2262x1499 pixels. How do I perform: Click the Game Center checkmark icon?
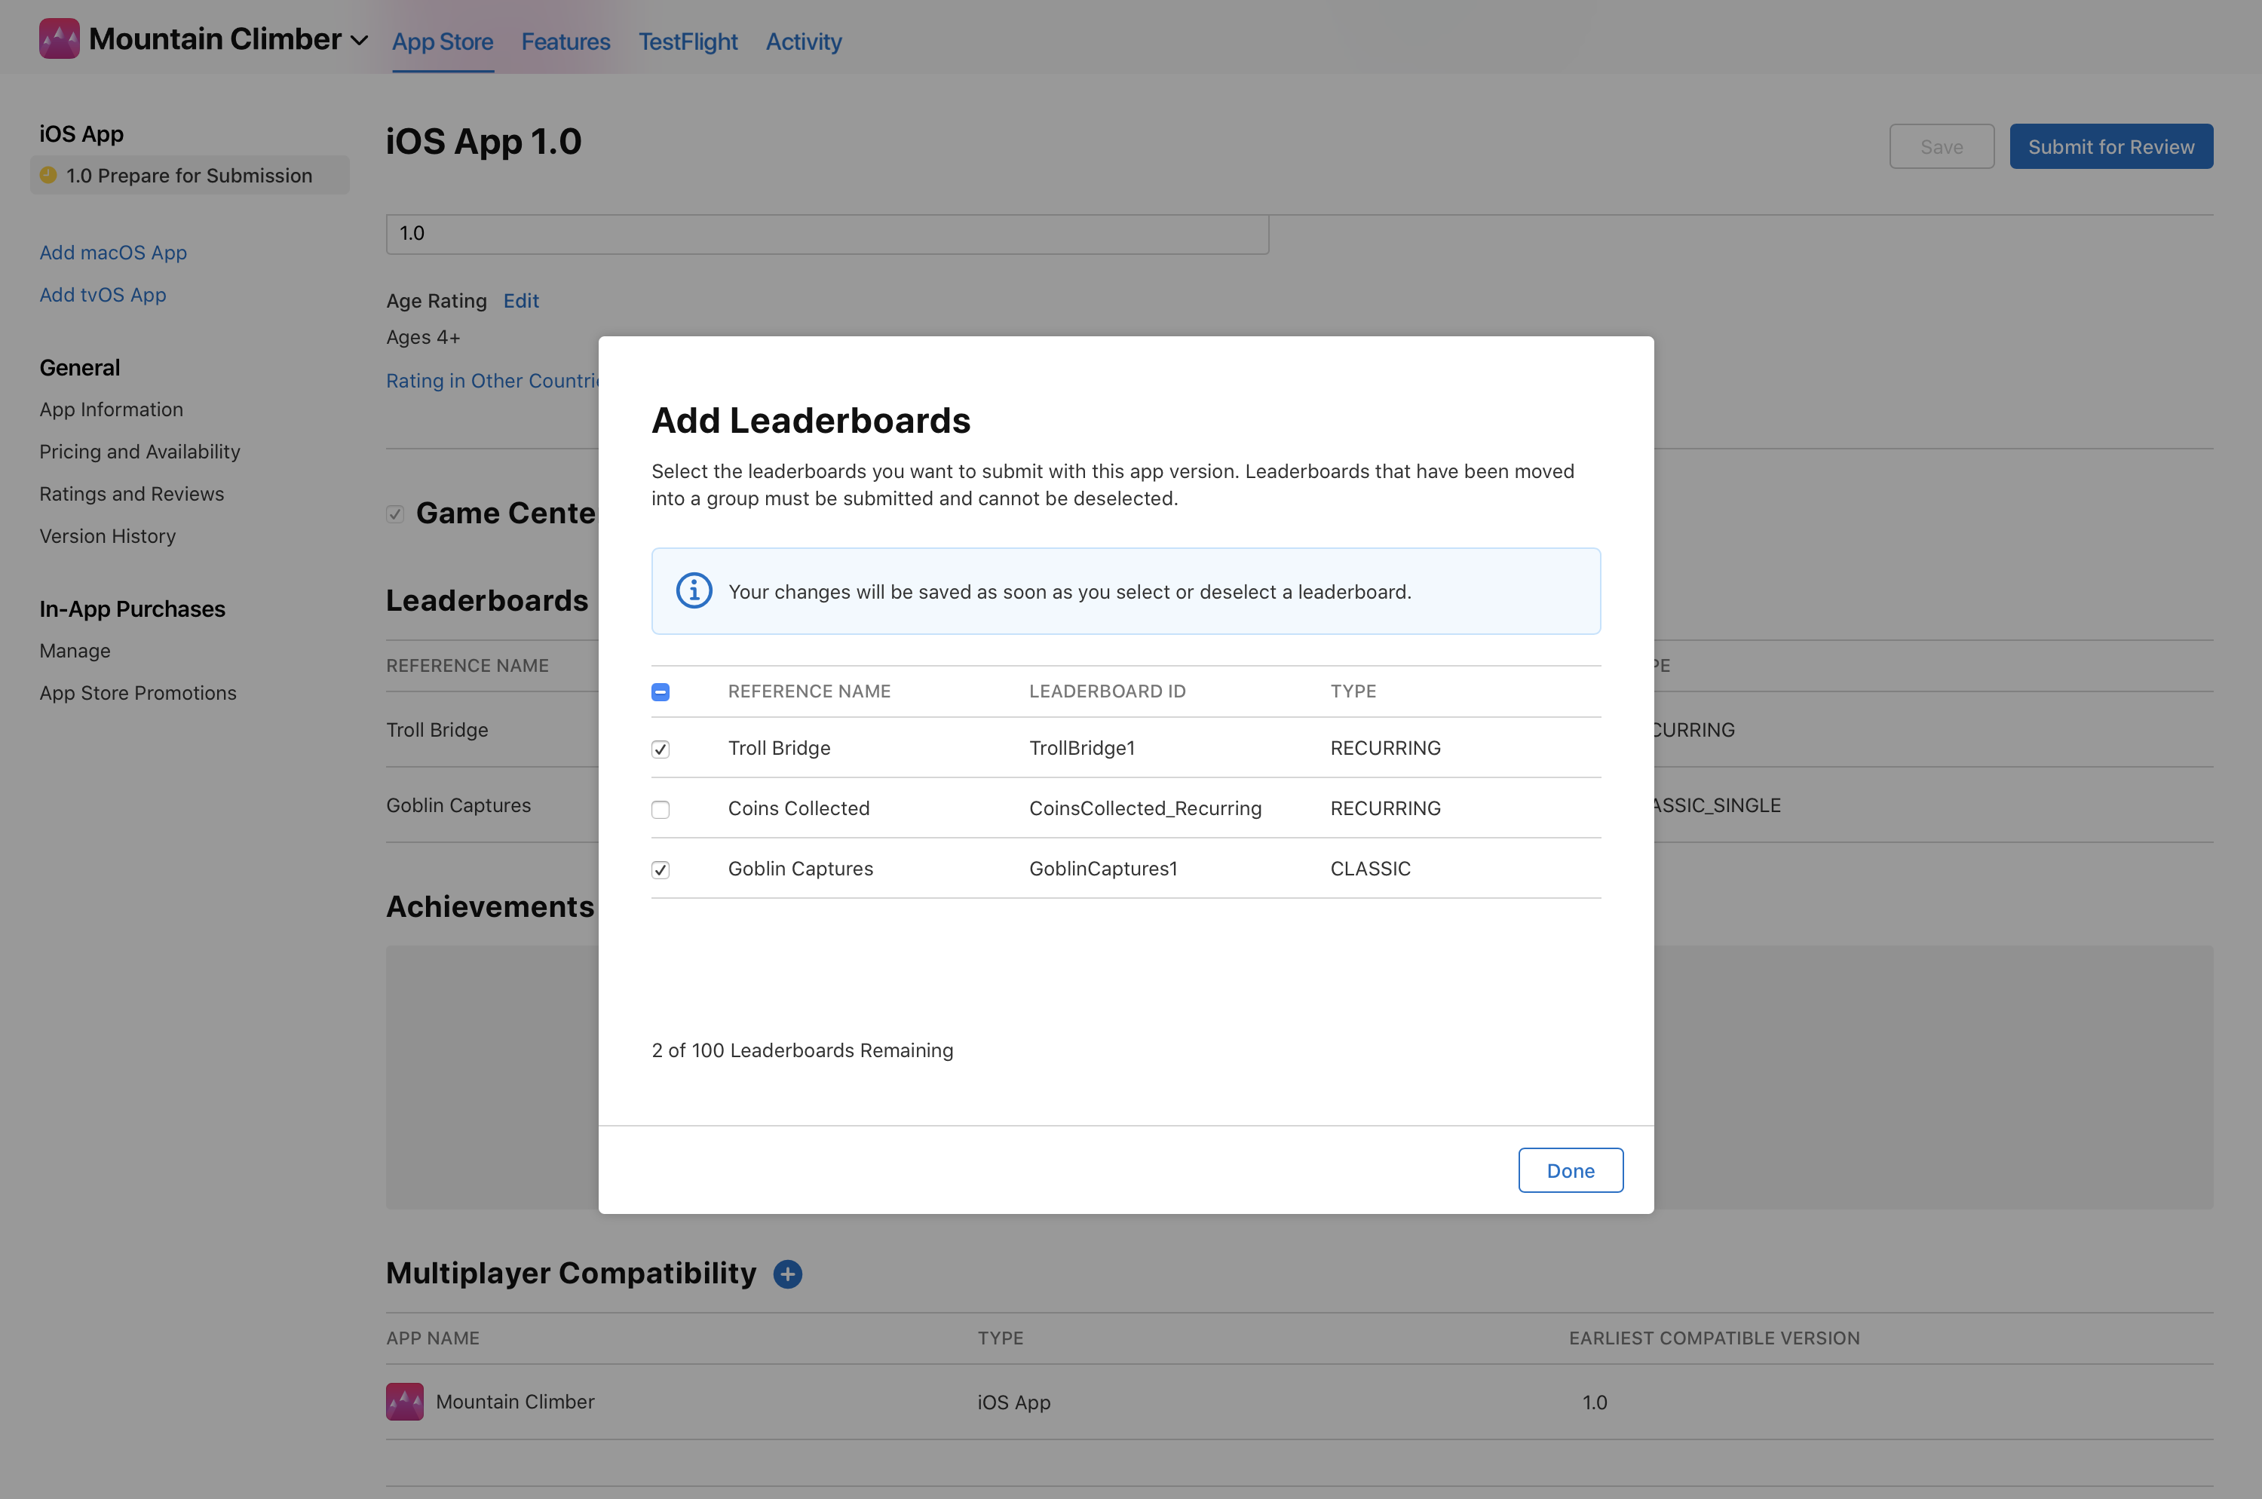(397, 512)
